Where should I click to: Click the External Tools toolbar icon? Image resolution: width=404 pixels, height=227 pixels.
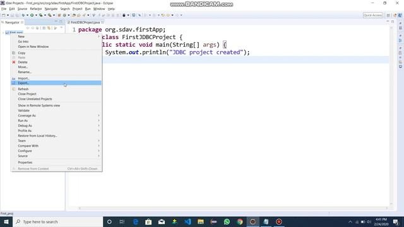[49, 15]
